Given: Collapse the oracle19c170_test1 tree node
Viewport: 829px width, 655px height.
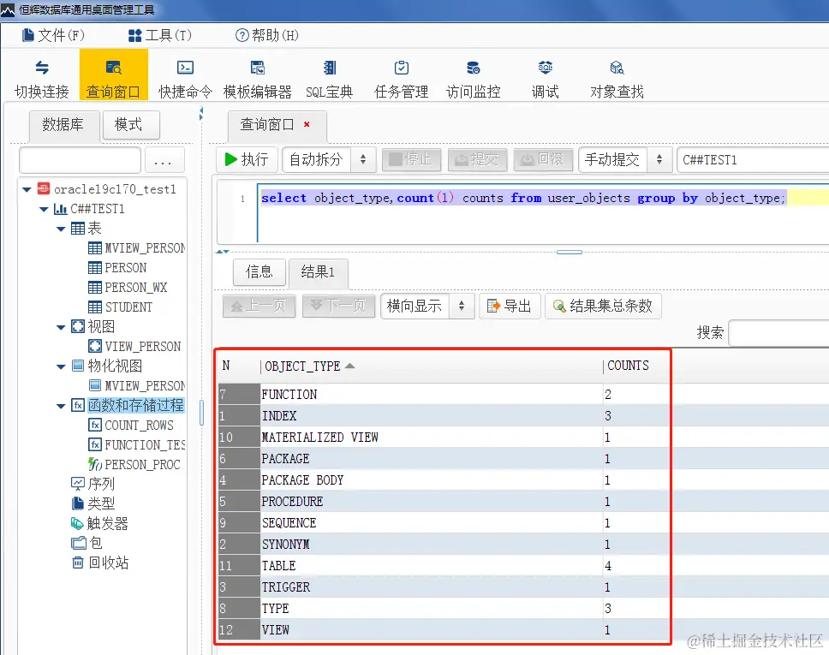Looking at the screenshot, I should tap(27, 189).
